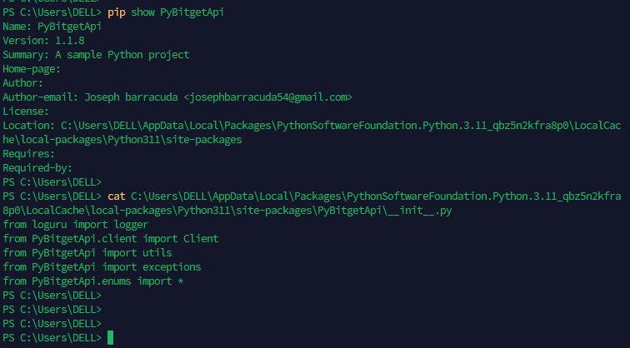Click the 'Required-by:' output line
Screen dimensions: 630x348
pos(37,168)
